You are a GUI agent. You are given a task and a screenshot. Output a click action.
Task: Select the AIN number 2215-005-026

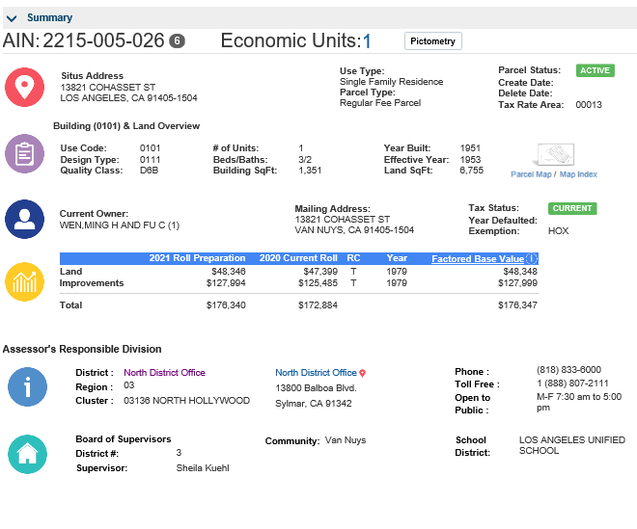click(103, 40)
